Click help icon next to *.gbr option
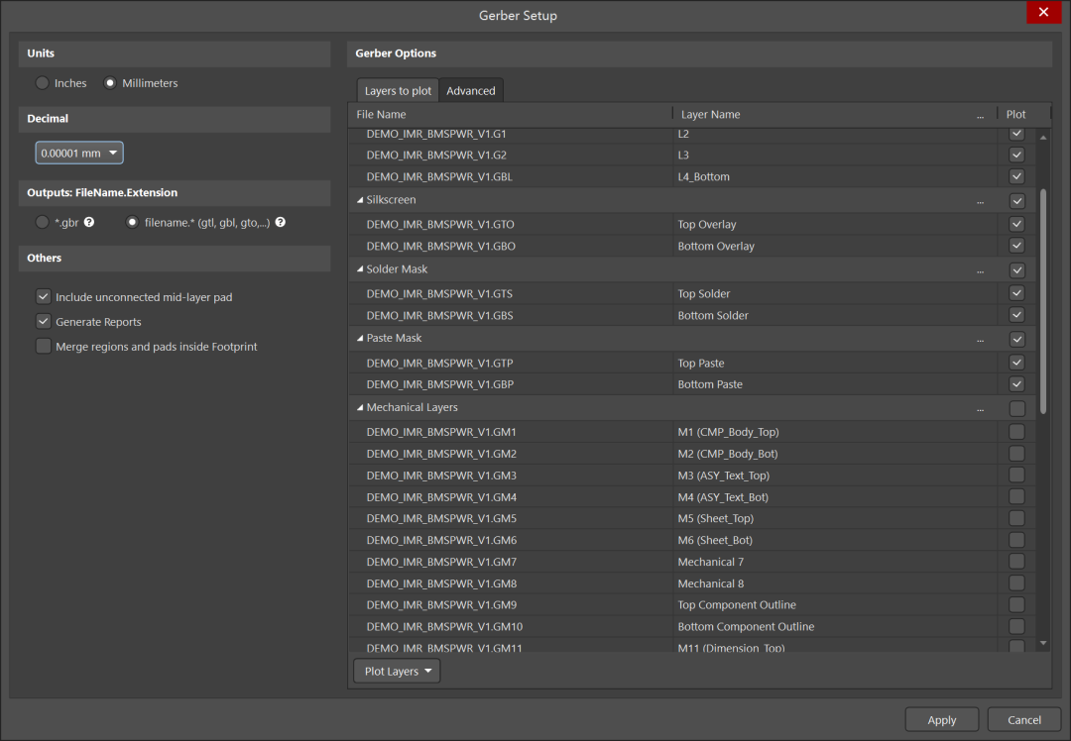The width and height of the screenshot is (1071, 741). pos(89,223)
